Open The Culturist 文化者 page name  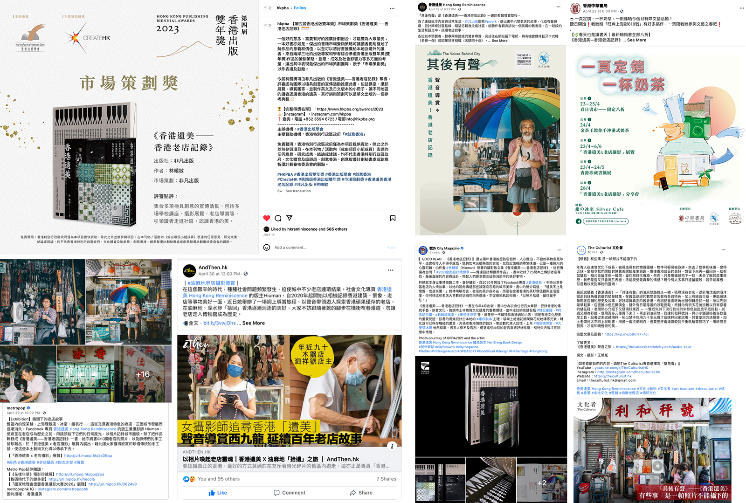pos(605,248)
